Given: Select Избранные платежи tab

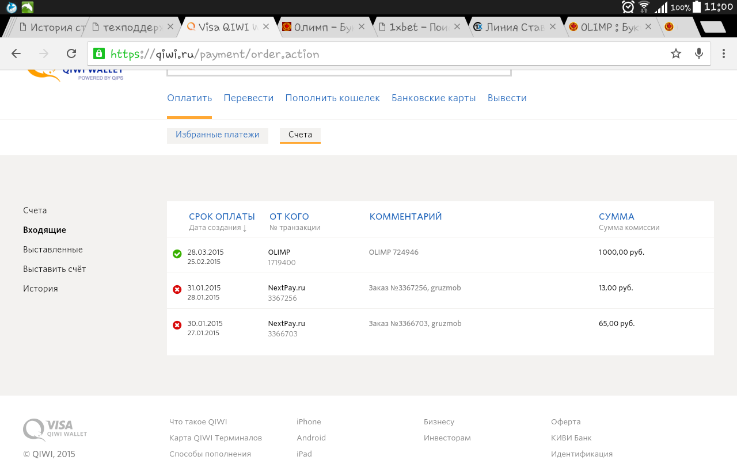Looking at the screenshot, I should pyautogui.click(x=218, y=135).
